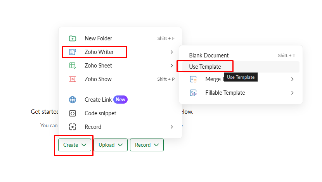This screenshot has width=322, height=182.
Task: Select Blank Document from submenu
Action: [209, 55]
